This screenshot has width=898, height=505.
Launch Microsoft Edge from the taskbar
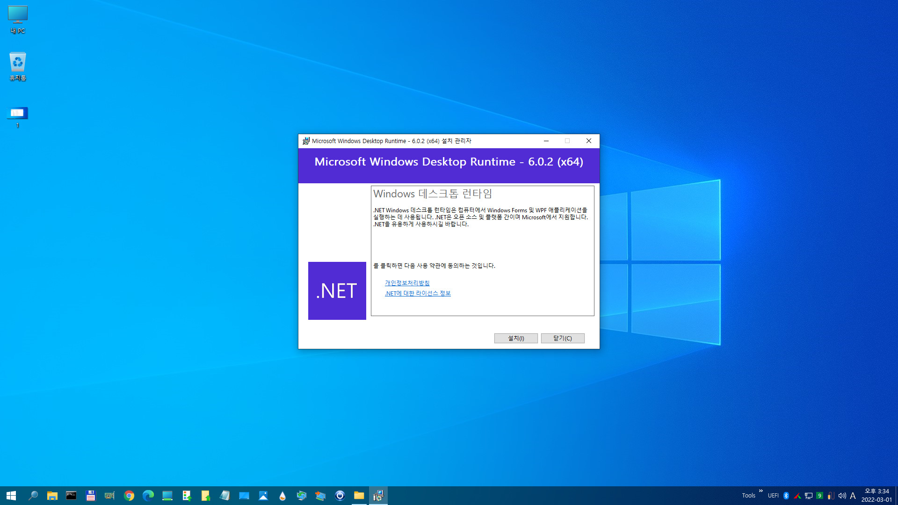[x=148, y=496]
